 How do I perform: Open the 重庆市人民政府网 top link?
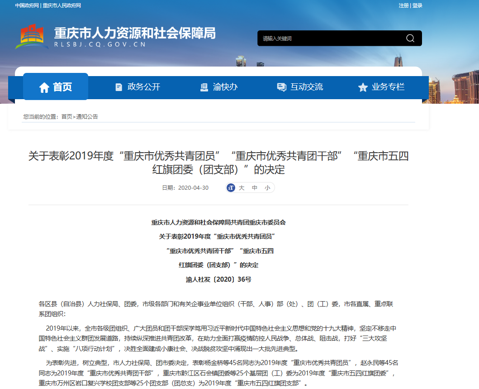coord(62,5)
